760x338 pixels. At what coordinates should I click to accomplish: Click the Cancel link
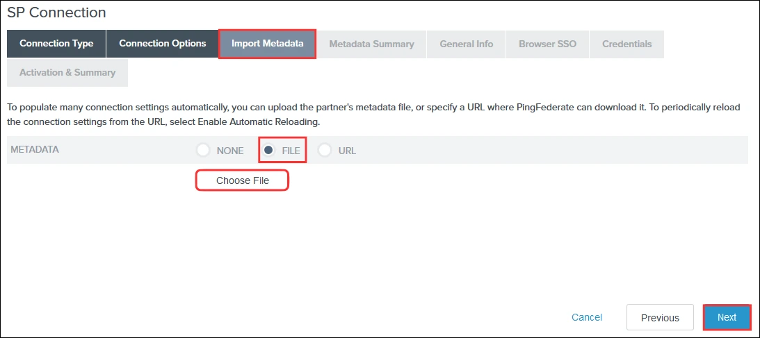pos(586,317)
